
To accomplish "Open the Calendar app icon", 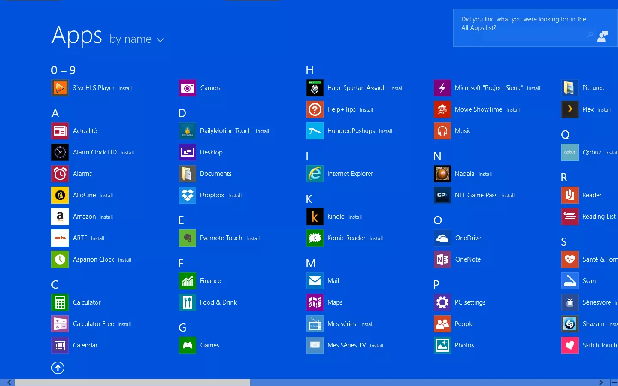I will 60,345.
